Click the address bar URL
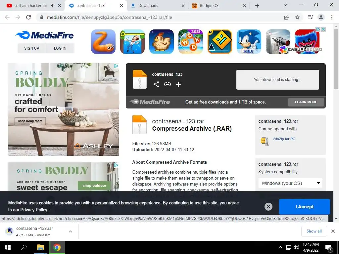Screen dimensions: 339x254 click(109, 17)
